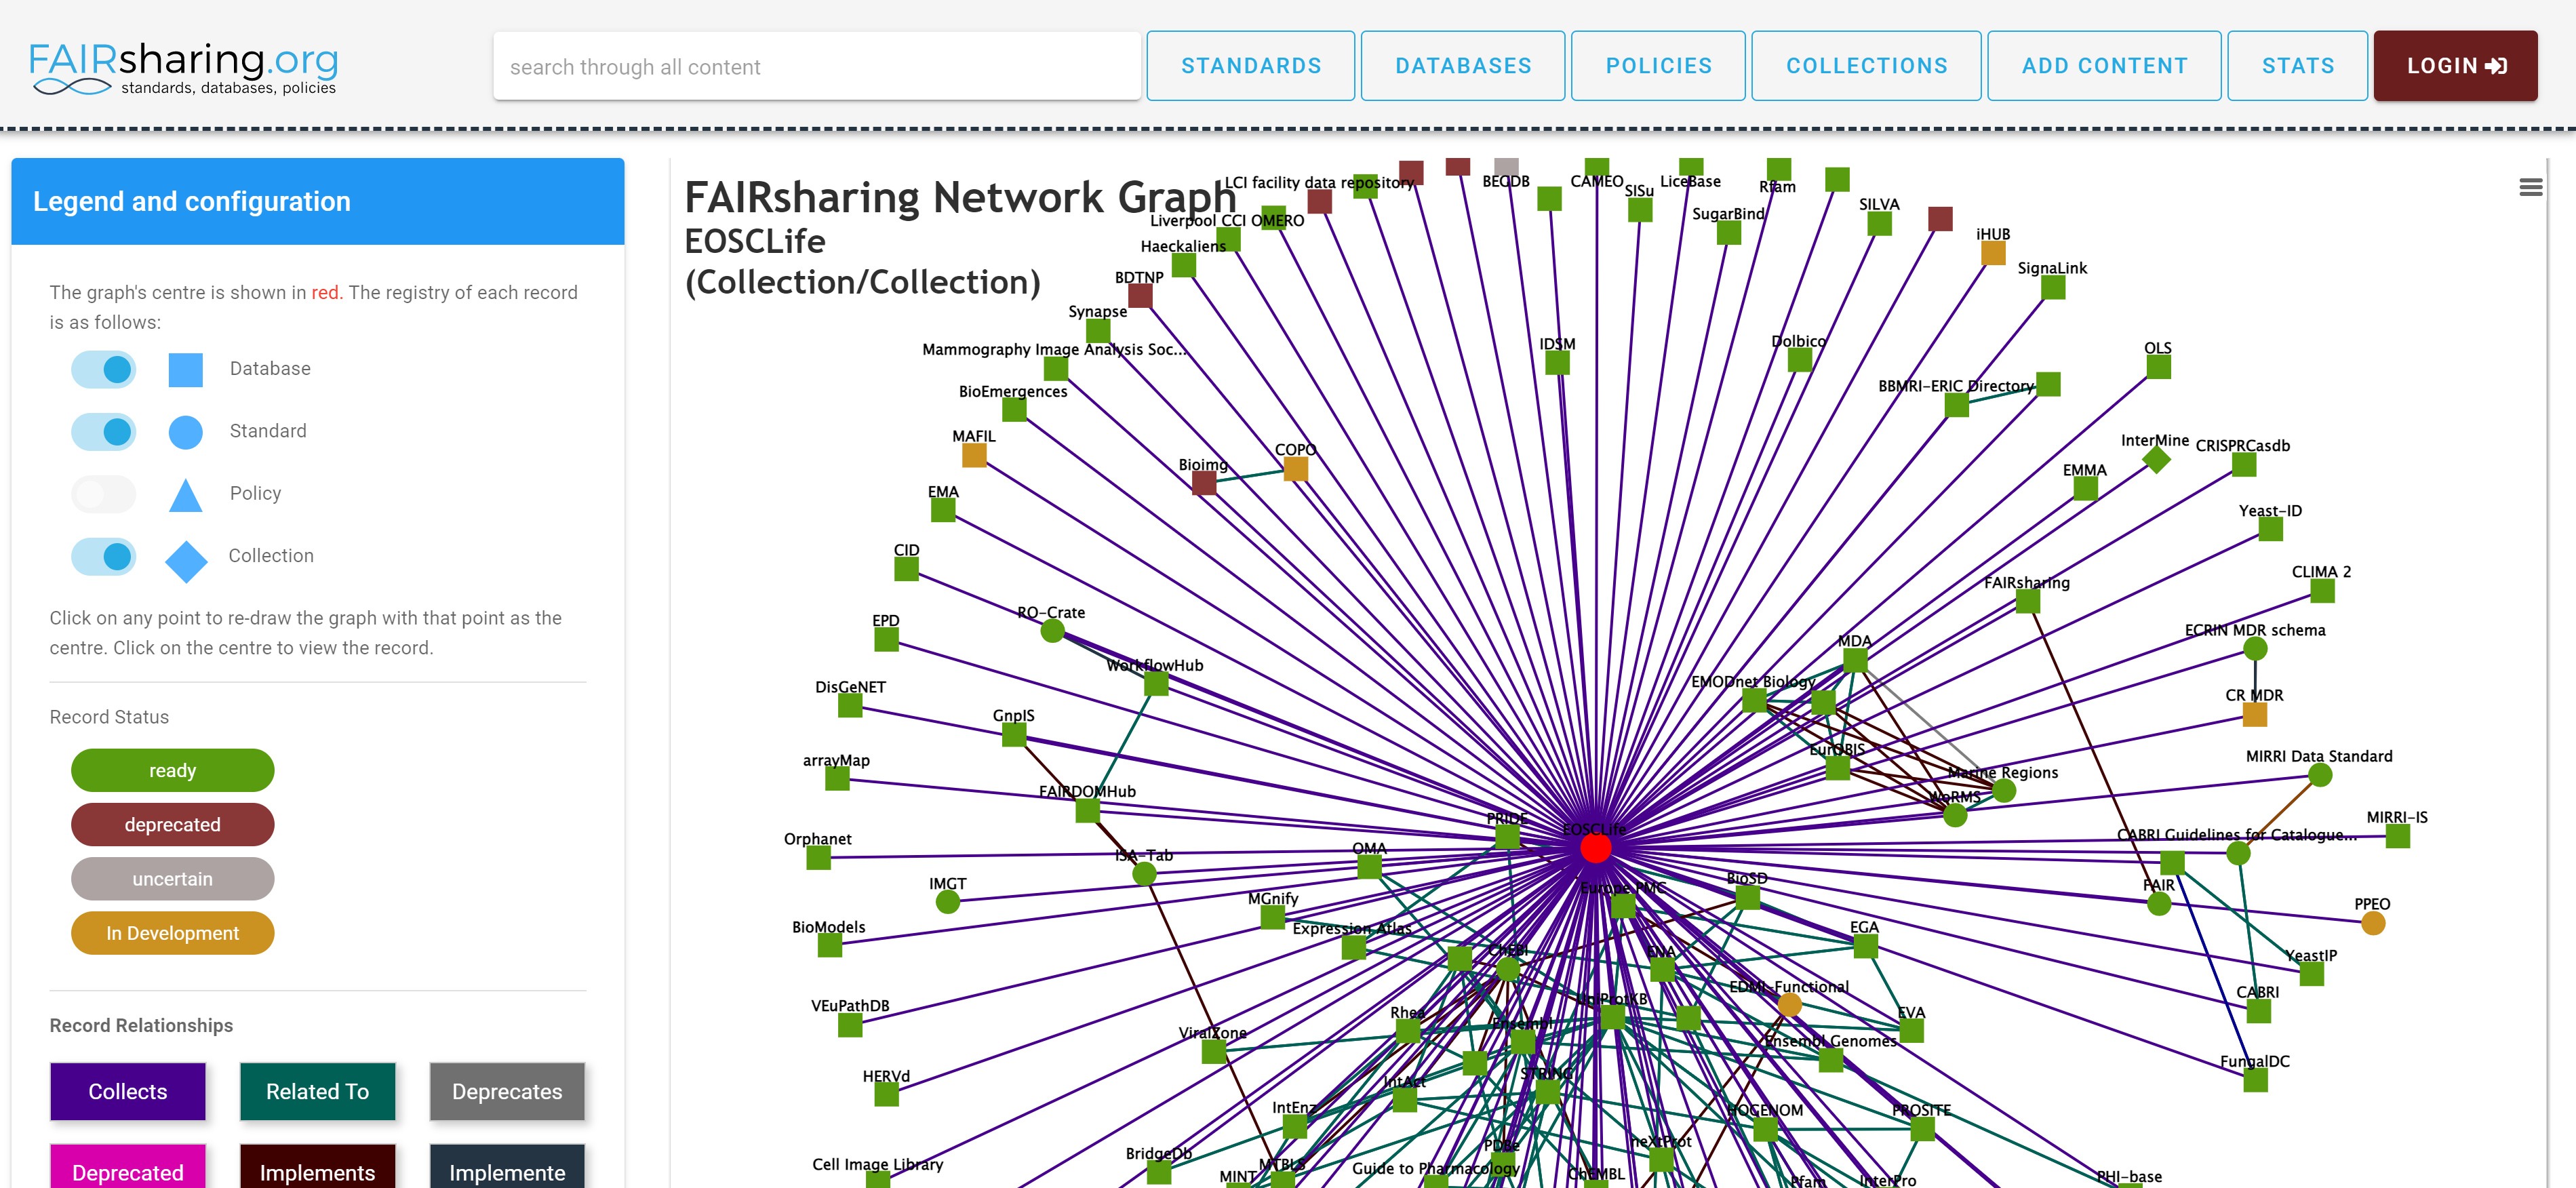Toggle the Implemente relationship button
The image size is (2576, 1188).
[507, 1168]
